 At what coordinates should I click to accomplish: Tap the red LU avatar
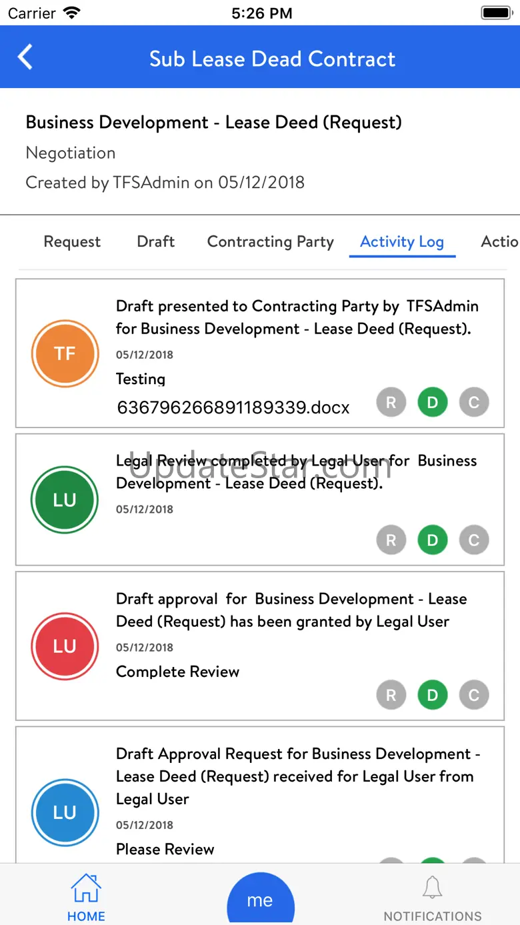pos(65,646)
